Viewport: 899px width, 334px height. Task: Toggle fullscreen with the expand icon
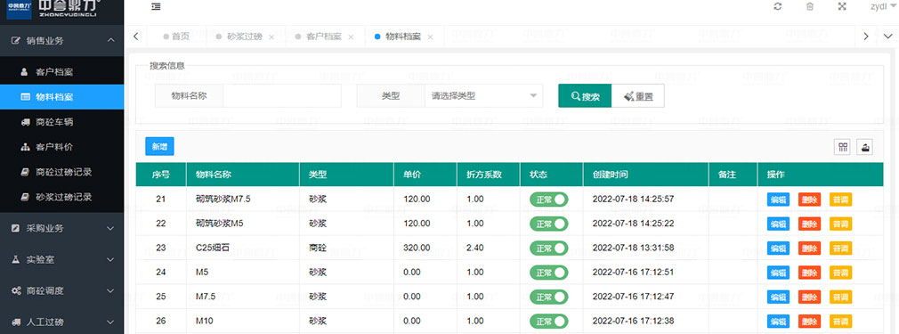click(842, 6)
